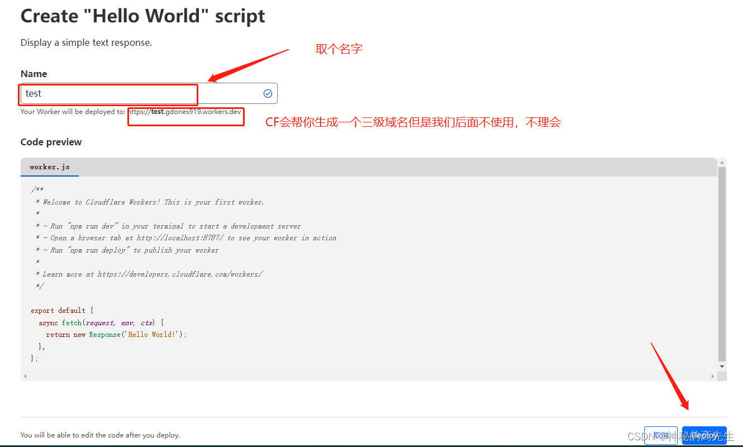Click the horizontal scrollbar track under the code
Viewport: 743px width, 447px height.
[369, 376]
